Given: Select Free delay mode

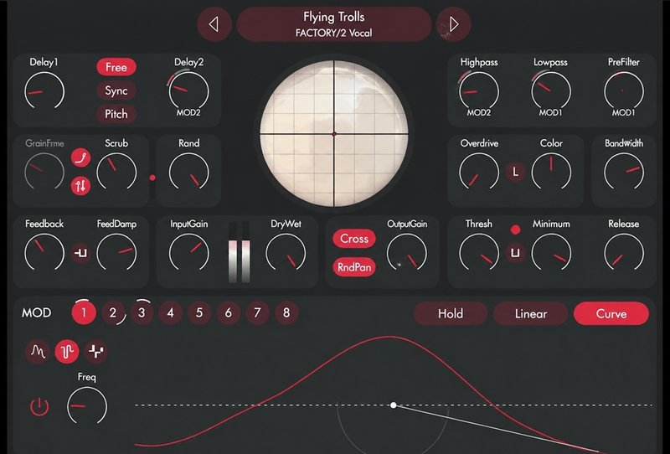Looking at the screenshot, I should [116, 67].
